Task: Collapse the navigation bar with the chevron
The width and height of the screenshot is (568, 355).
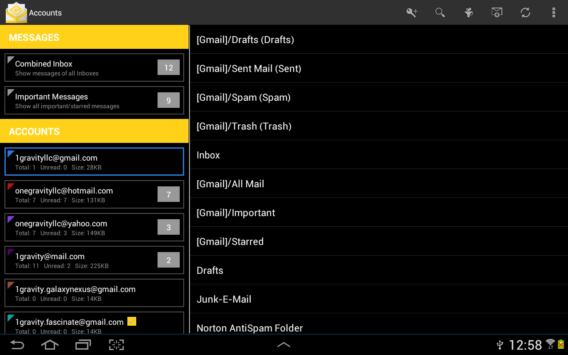Action: click(284, 345)
